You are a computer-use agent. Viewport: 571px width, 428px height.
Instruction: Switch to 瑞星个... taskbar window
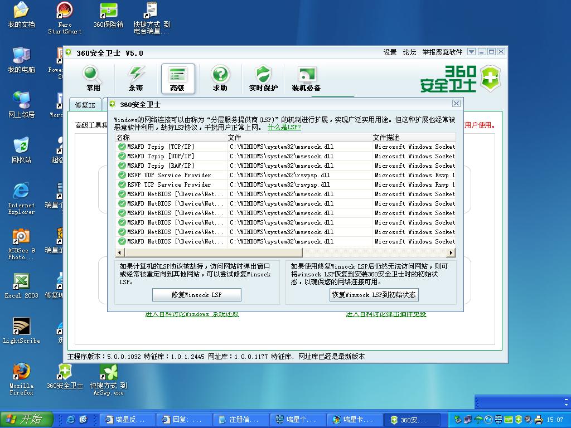click(298, 420)
